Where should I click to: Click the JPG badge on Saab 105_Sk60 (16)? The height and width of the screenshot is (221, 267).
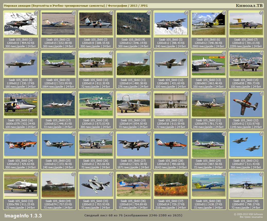[36, 94]
